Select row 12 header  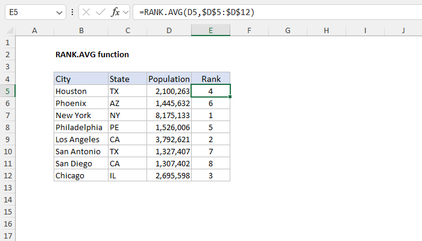(x=7, y=176)
